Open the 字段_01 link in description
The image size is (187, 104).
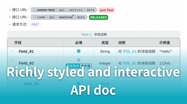[x=130, y=51]
